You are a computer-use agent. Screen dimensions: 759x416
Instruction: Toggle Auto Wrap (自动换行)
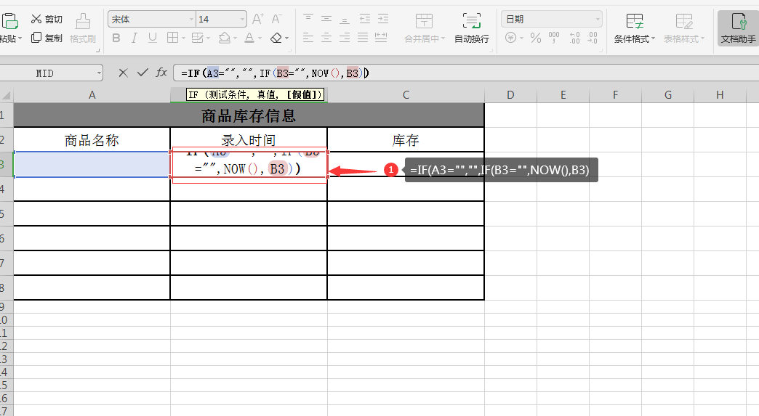472,28
